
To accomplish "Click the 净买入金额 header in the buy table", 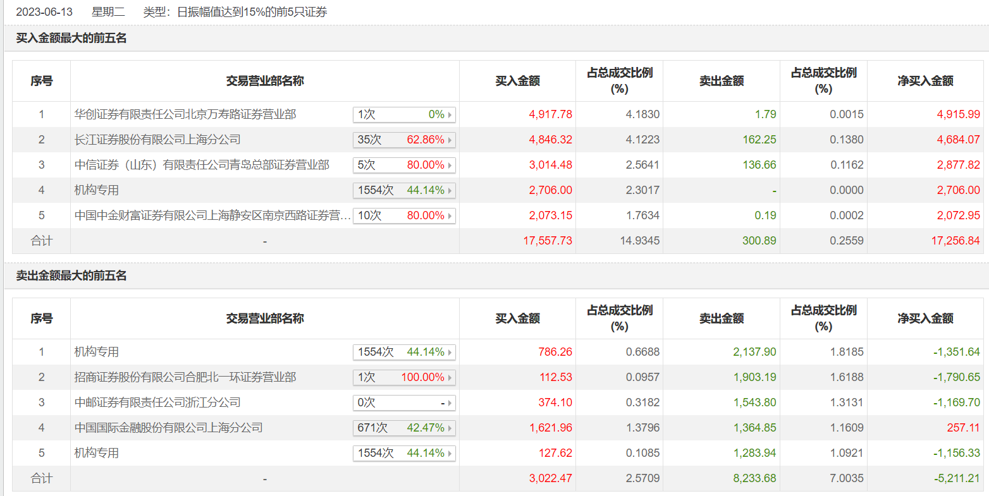I will click(x=925, y=81).
